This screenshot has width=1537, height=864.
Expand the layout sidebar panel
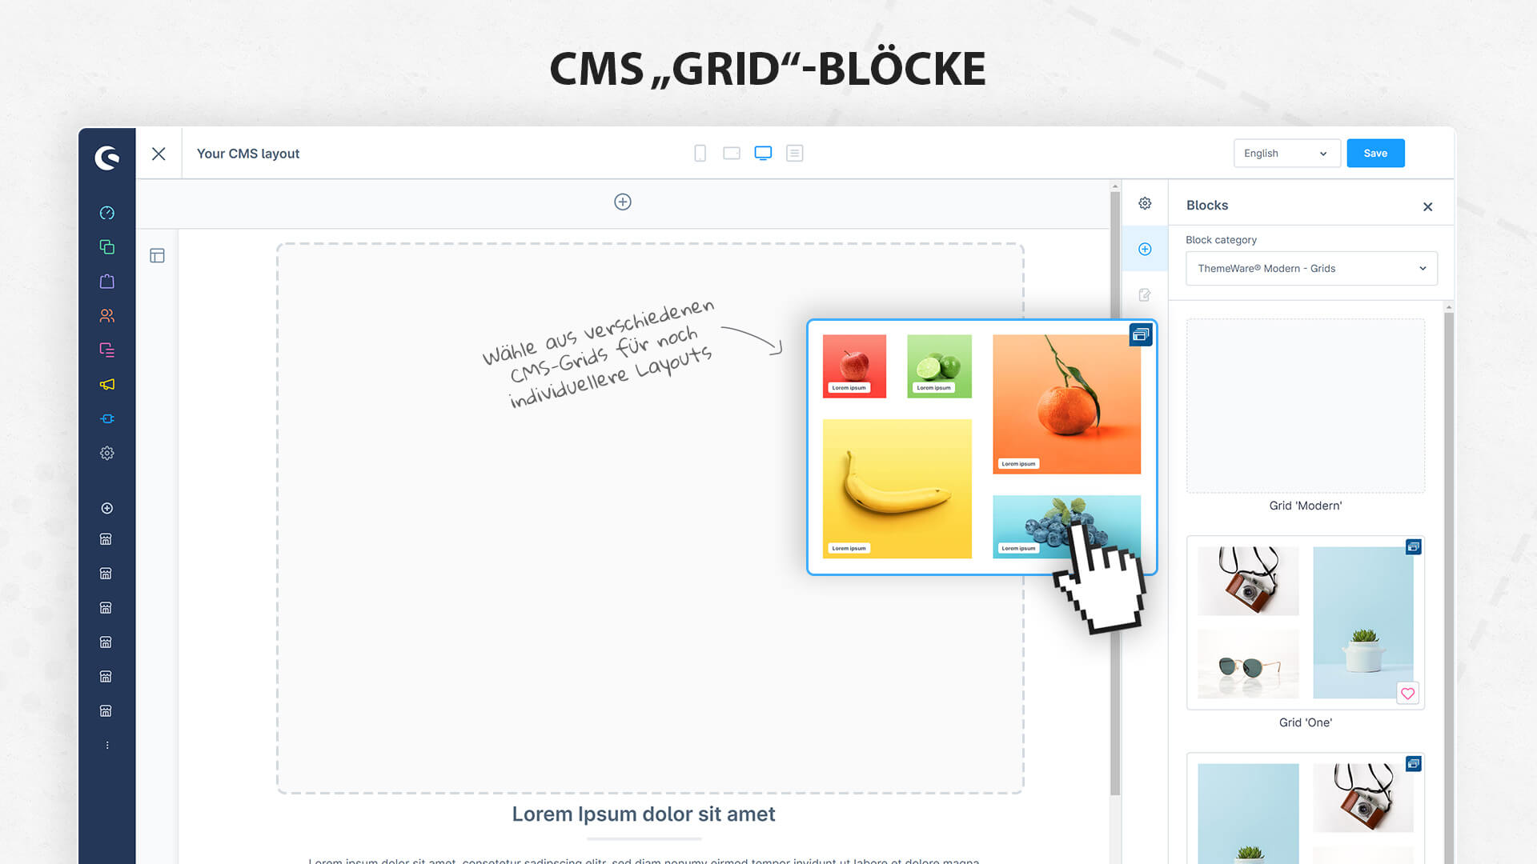[157, 255]
